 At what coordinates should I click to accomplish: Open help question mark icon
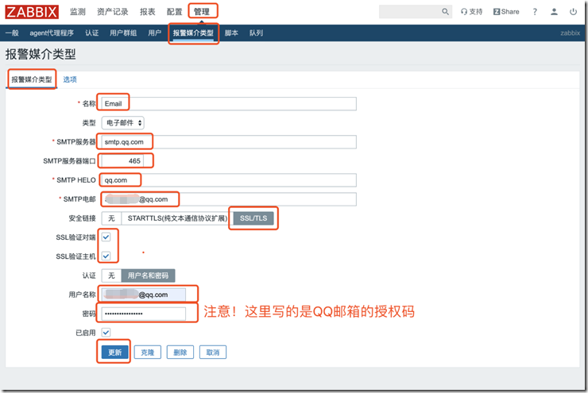click(x=535, y=12)
